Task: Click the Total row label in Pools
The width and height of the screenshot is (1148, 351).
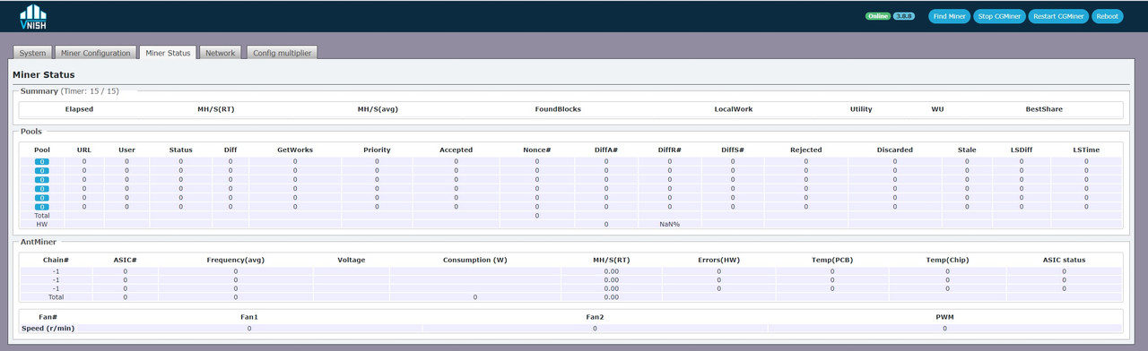Action: coord(41,215)
